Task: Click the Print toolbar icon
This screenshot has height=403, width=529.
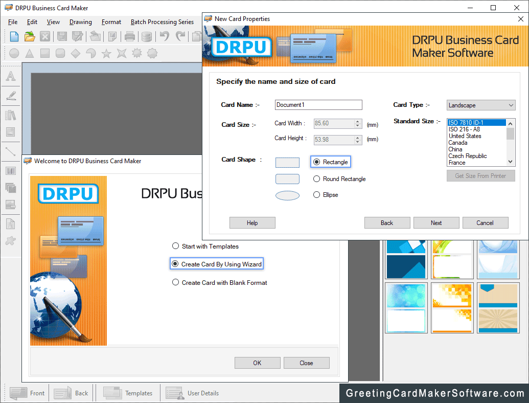Action: coord(129,36)
